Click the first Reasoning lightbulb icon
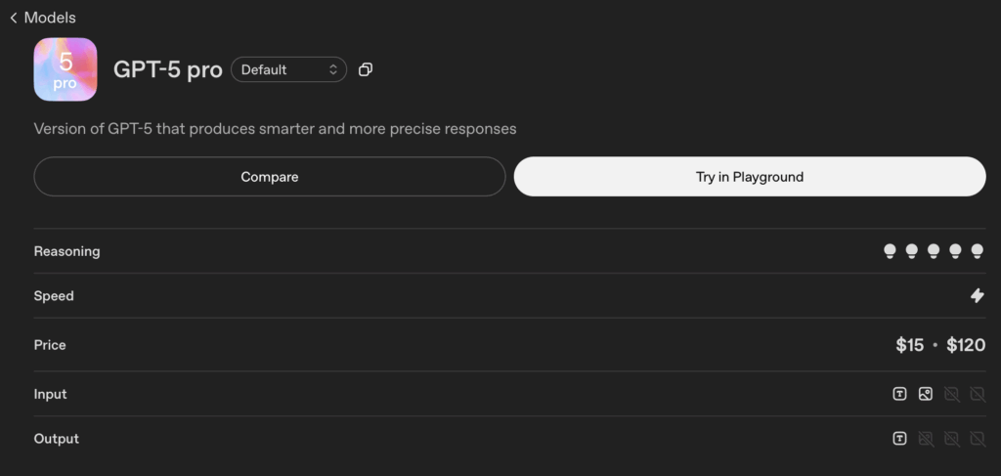The width and height of the screenshot is (1001, 476). [890, 251]
